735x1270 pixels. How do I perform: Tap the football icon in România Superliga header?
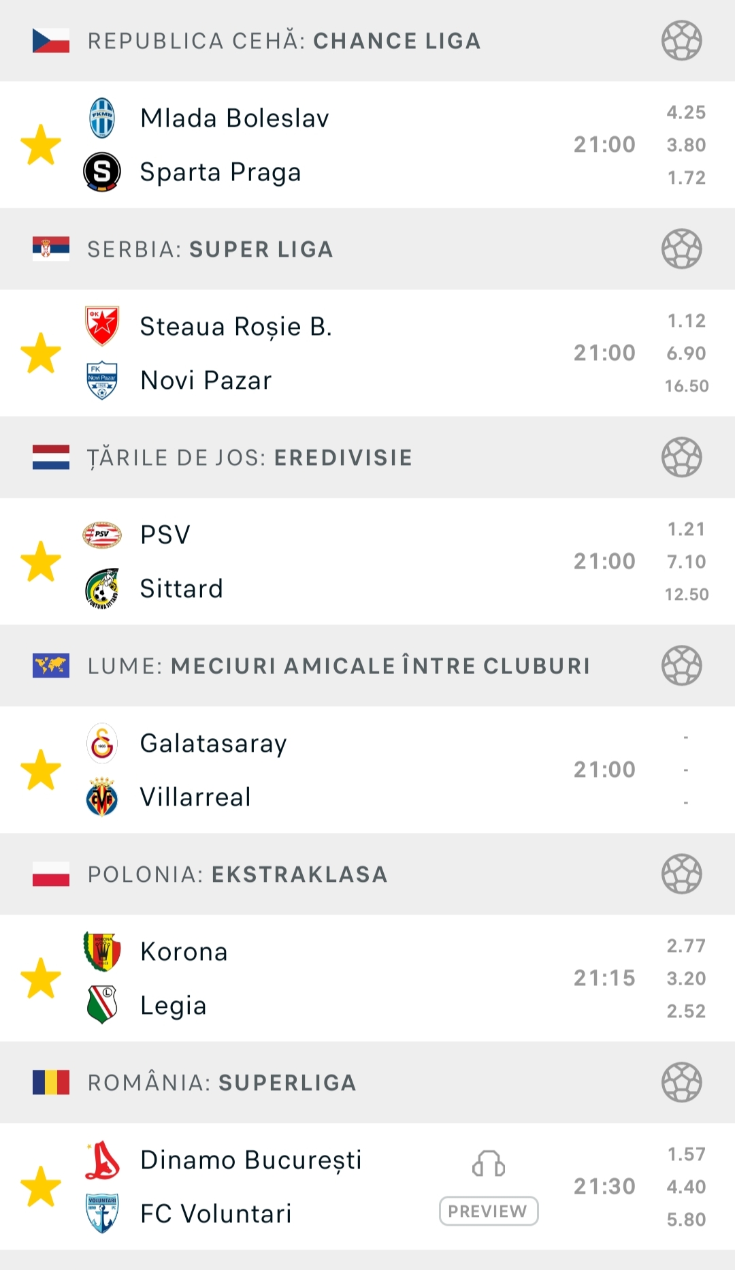(681, 1083)
